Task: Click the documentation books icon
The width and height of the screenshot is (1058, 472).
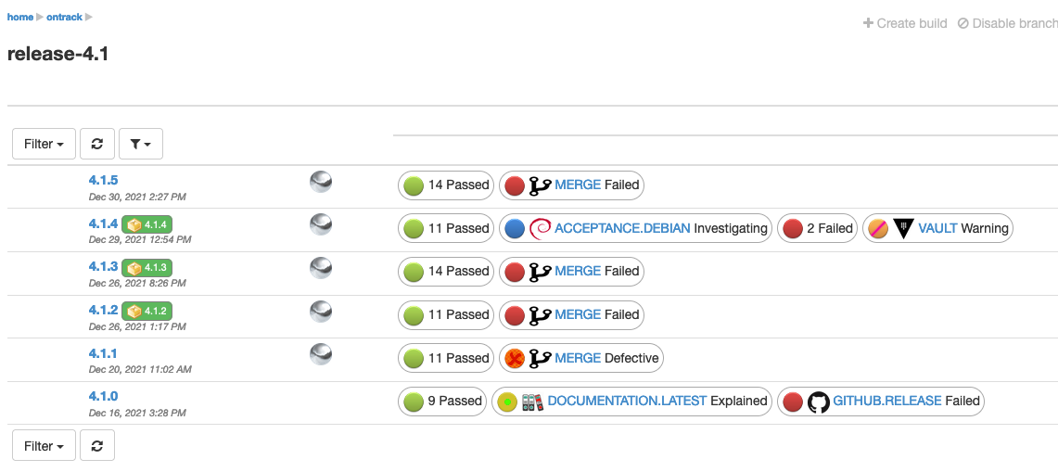Action: pos(532,402)
